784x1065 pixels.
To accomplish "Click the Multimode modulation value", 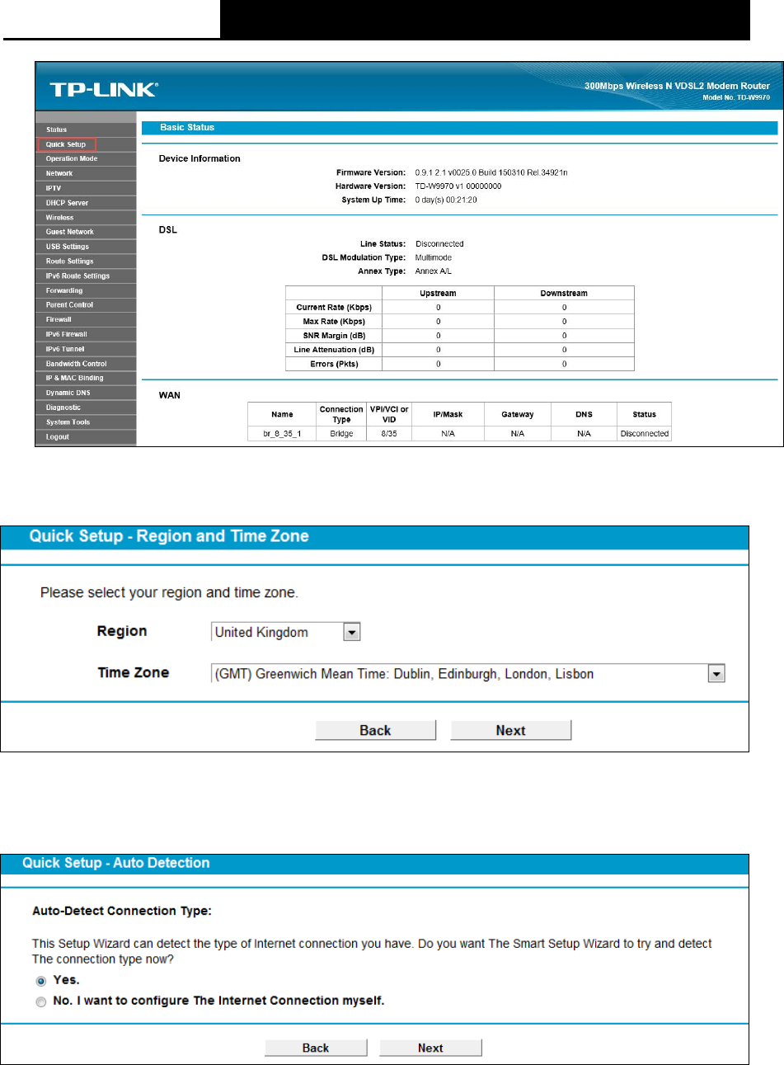I will point(434,258).
